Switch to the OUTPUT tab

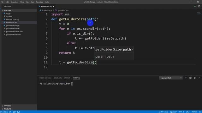pyautogui.click(x=67, y=78)
